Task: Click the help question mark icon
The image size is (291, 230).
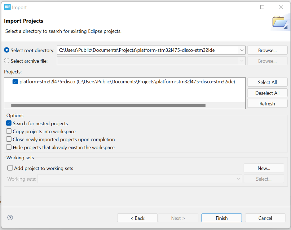Action: pyautogui.click(x=10, y=217)
